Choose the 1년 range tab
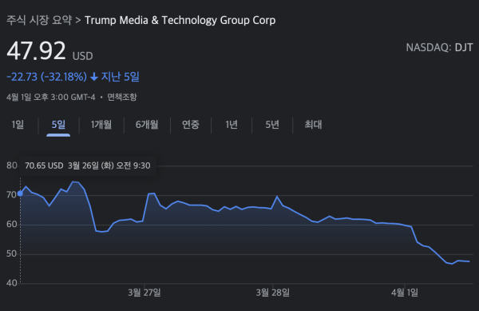The image size is (479, 311). [232, 125]
